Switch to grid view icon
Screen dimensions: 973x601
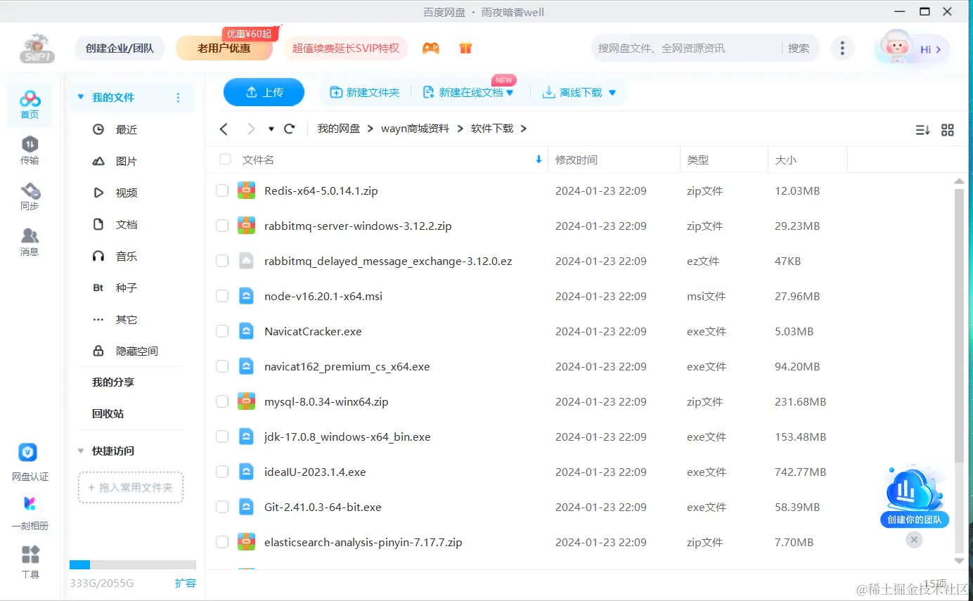(948, 130)
